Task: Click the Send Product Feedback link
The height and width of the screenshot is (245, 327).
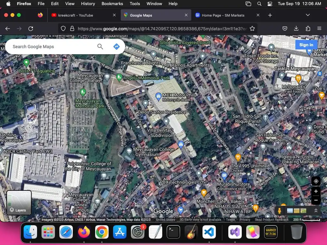Action: [x=271, y=219]
